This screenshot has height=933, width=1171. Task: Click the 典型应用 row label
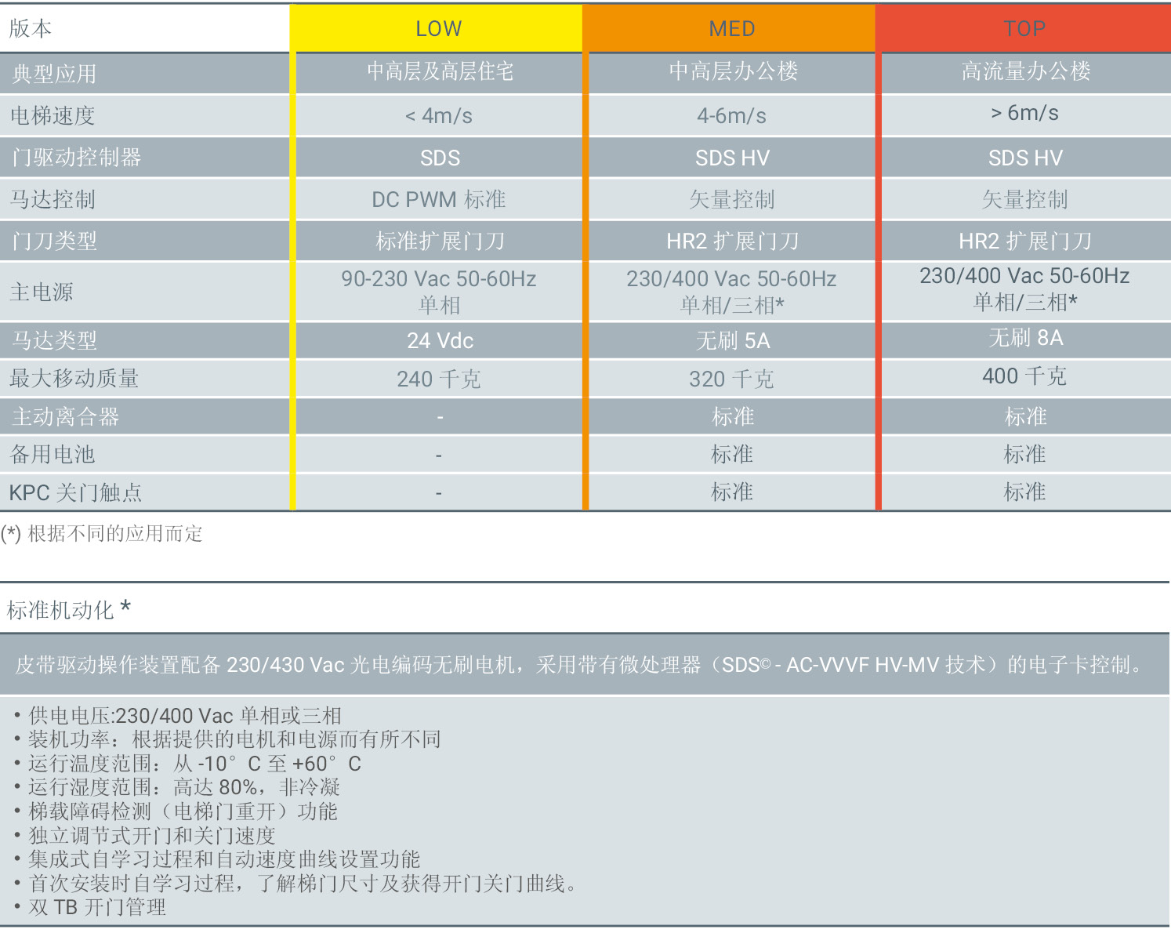point(55,74)
